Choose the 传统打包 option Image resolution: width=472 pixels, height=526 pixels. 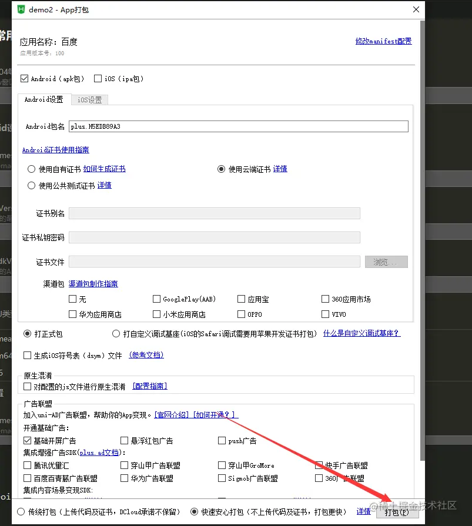(x=21, y=511)
